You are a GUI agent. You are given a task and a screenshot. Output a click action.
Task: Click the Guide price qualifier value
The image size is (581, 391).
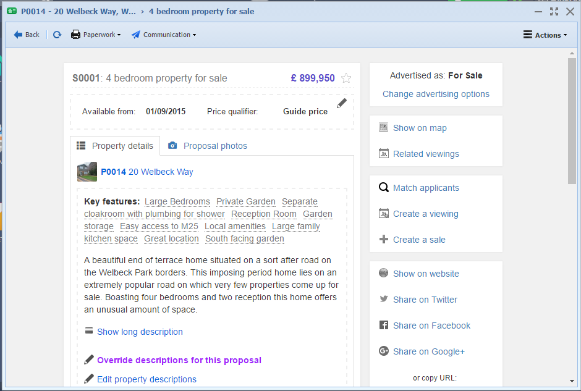click(305, 112)
